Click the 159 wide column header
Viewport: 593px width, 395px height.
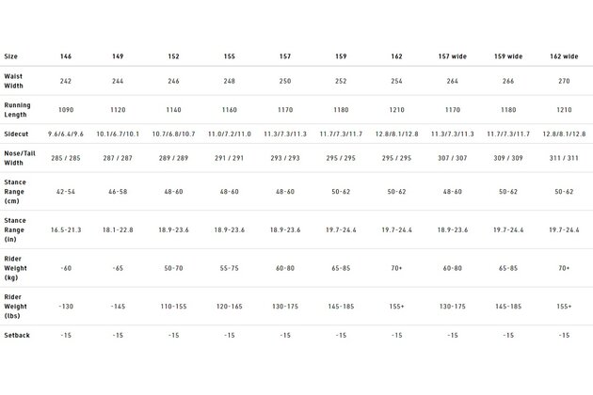pos(508,56)
